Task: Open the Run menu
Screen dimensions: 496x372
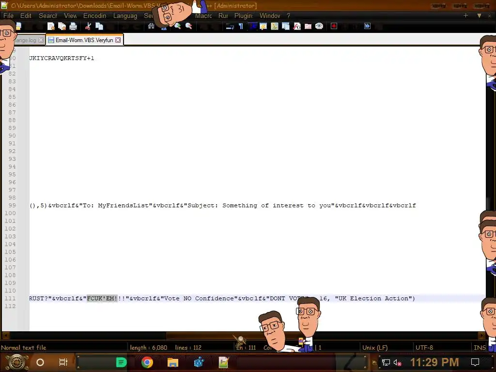Action: [x=223, y=15]
